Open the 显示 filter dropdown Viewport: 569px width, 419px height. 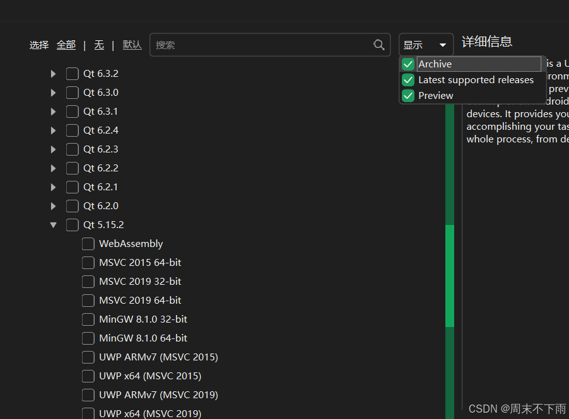pyautogui.click(x=426, y=45)
